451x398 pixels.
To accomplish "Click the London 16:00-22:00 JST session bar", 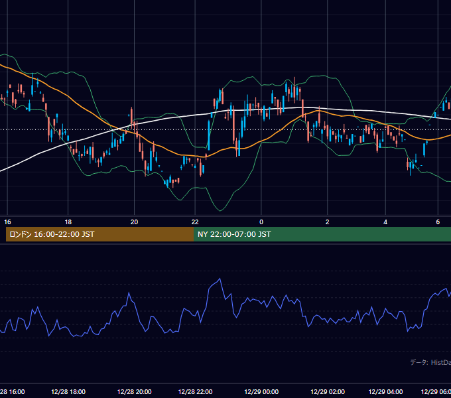I will click(x=99, y=234).
